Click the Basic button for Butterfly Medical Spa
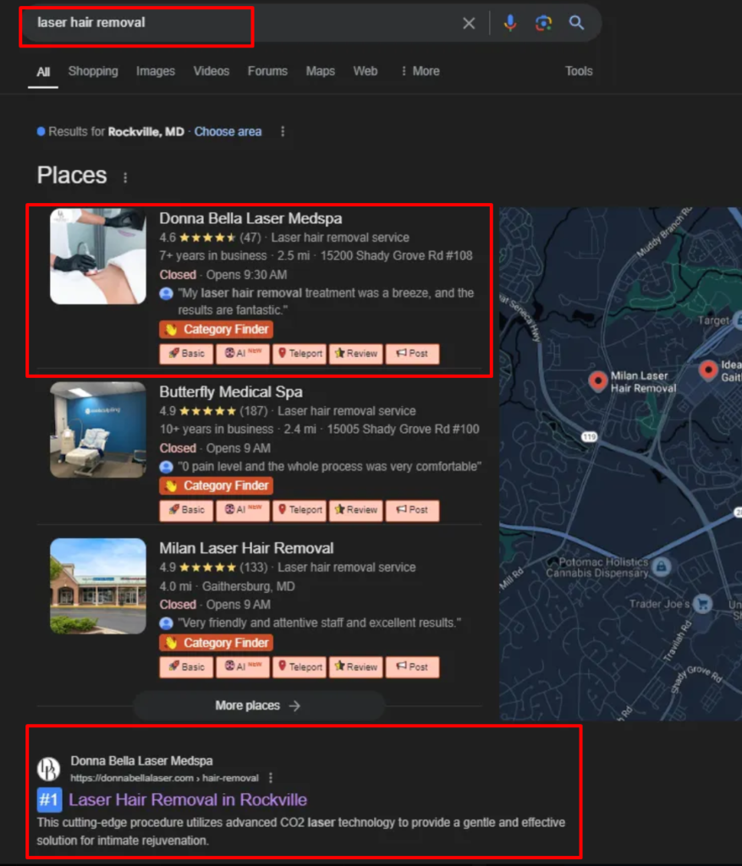742x866 pixels. click(x=186, y=510)
